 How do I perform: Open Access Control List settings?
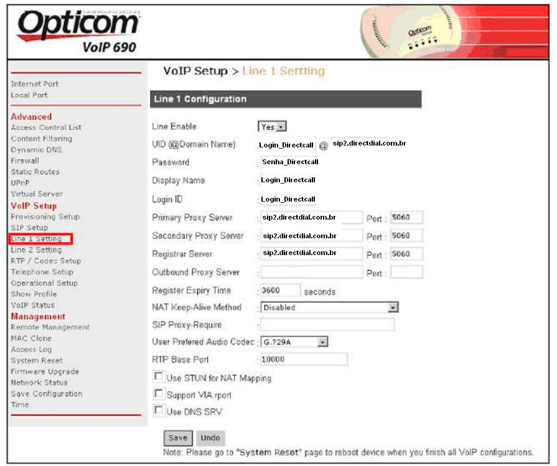[46, 127]
